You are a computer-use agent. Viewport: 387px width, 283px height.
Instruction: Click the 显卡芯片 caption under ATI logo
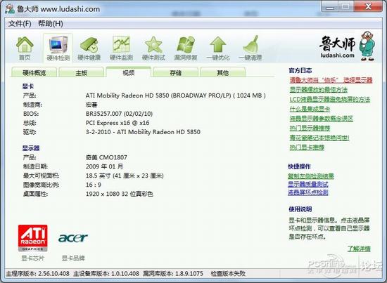pyautogui.click(x=32, y=258)
